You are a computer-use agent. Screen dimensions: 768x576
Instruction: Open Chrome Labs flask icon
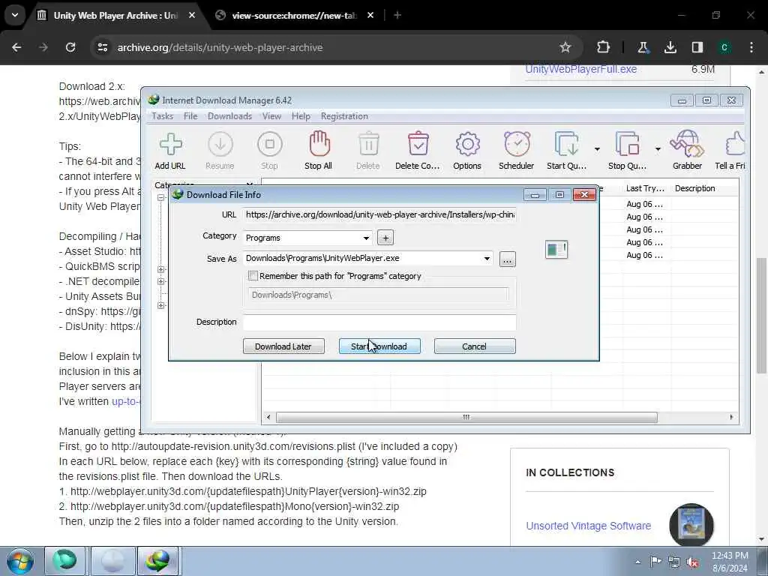click(643, 47)
